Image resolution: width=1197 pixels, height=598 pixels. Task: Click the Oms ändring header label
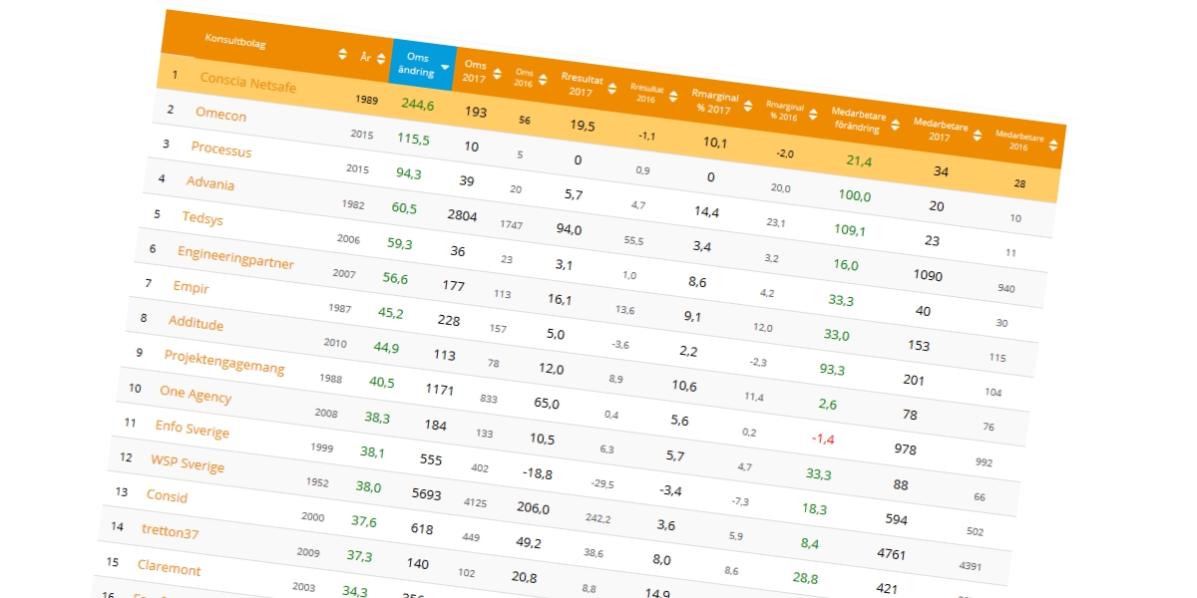coord(418,65)
